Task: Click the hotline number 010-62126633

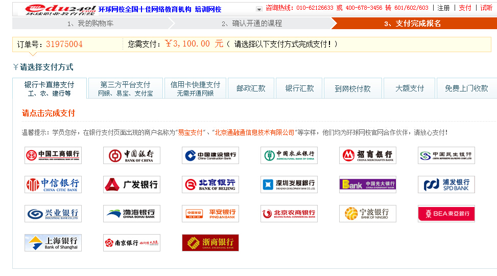Action: tap(315, 8)
